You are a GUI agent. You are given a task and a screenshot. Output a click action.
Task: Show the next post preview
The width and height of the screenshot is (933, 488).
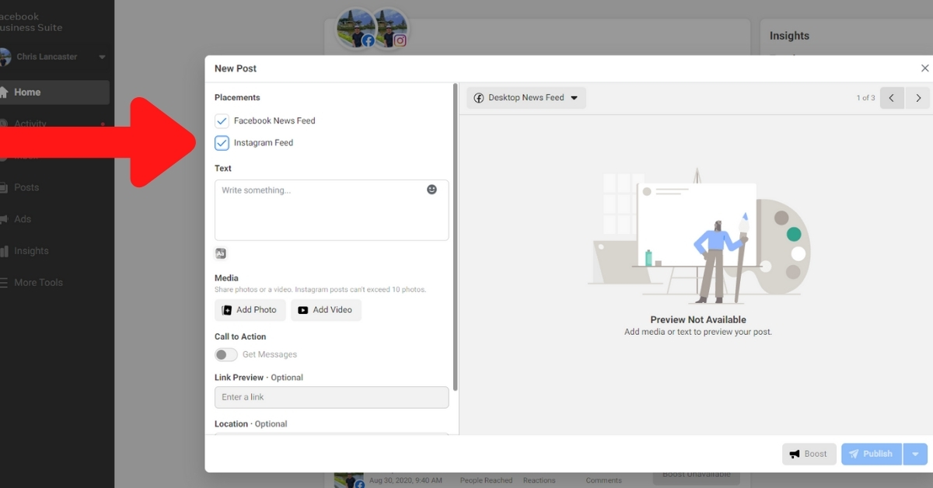coord(918,98)
